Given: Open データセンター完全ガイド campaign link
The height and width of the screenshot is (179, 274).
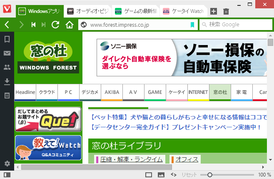Looking at the screenshot, I should pyautogui.click(x=176, y=127).
